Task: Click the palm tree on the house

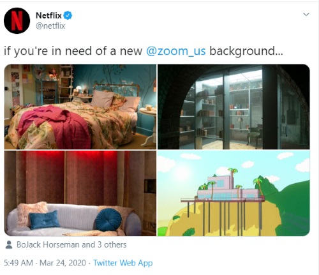Action: pyautogui.click(x=232, y=175)
